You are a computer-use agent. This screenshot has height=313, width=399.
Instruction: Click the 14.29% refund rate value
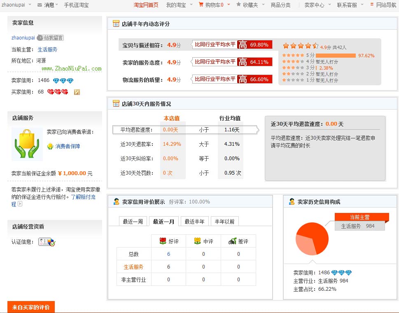(x=172, y=144)
